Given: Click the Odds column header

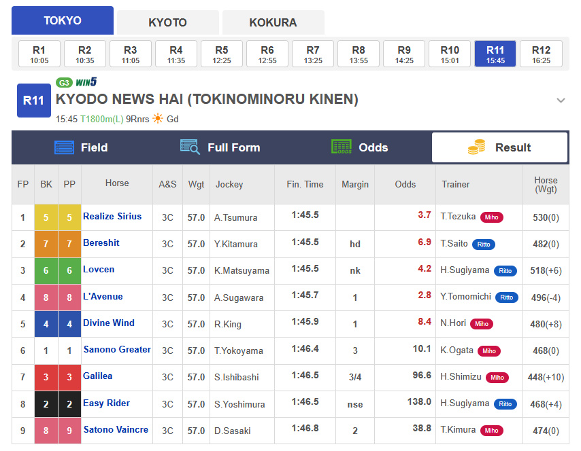Looking at the screenshot, I should 405,184.
